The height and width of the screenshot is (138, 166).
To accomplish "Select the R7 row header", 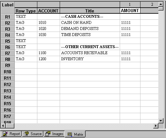I will [x=8, y=53].
